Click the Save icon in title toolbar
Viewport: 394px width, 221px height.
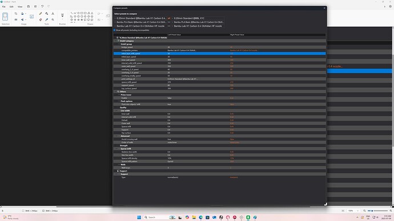29,6
